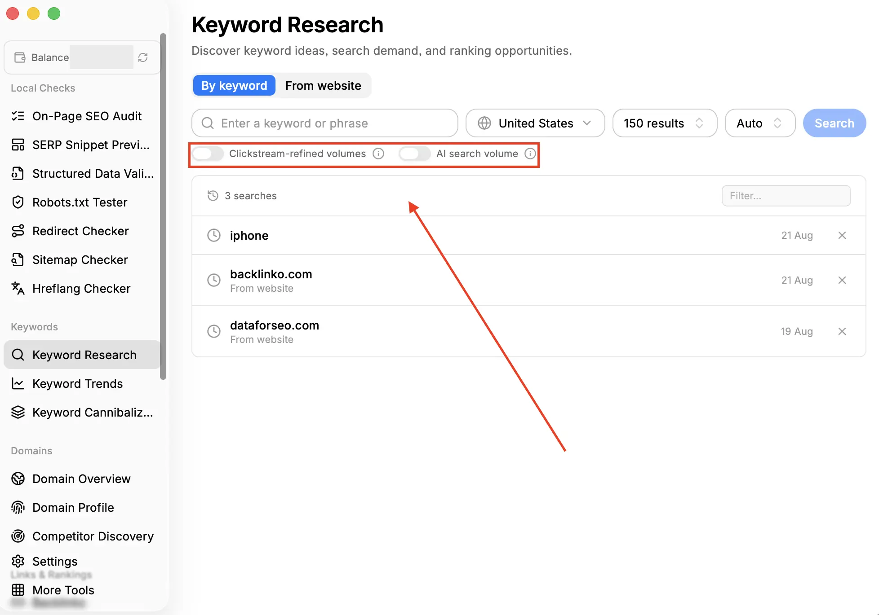Viewport: 879px width, 615px height.
Task: Open Keyword Cannibalization tool
Action: 82,413
